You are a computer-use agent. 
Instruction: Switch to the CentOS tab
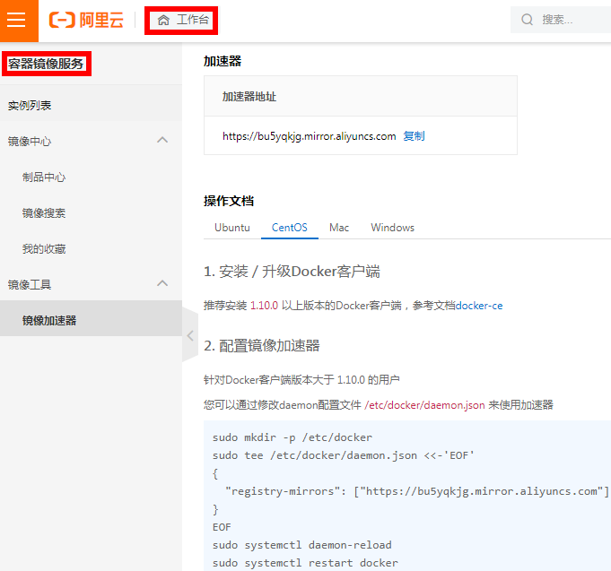[x=290, y=228]
